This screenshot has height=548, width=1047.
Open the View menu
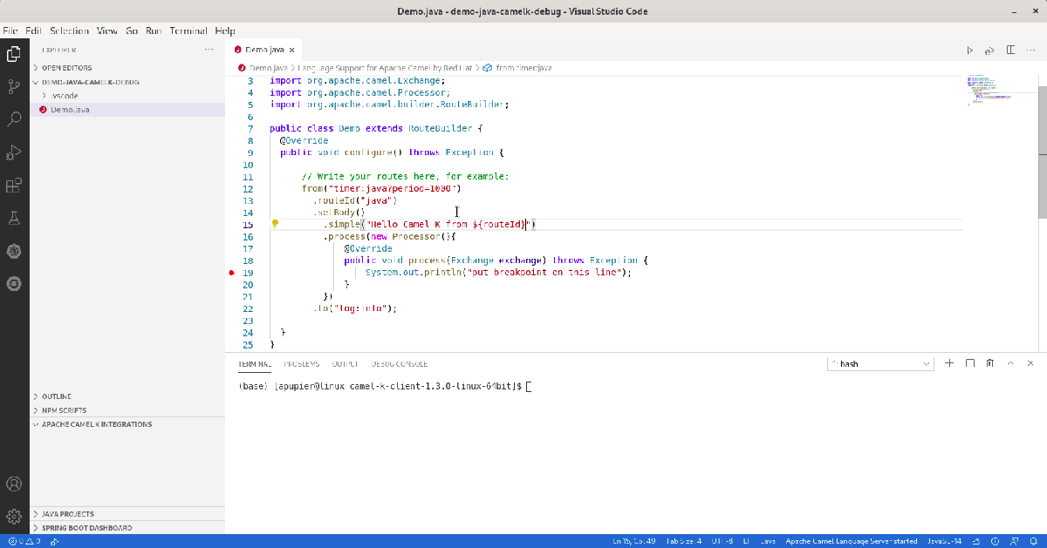[x=107, y=30]
